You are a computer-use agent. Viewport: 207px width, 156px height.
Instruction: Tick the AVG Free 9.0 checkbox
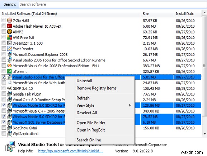(x=4, y=37)
